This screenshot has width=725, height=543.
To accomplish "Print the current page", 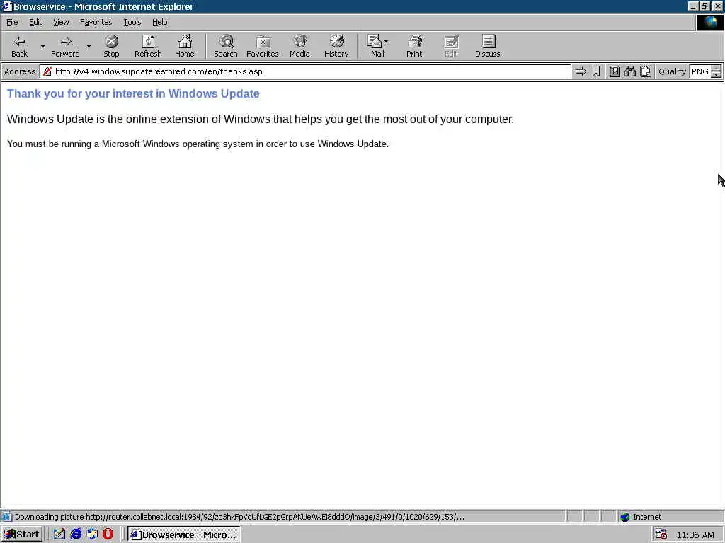I will tap(414, 46).
